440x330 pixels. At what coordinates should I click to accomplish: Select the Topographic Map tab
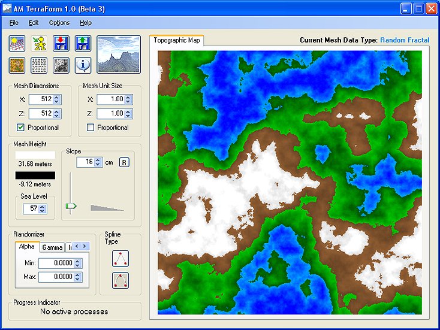click(176, 40)
